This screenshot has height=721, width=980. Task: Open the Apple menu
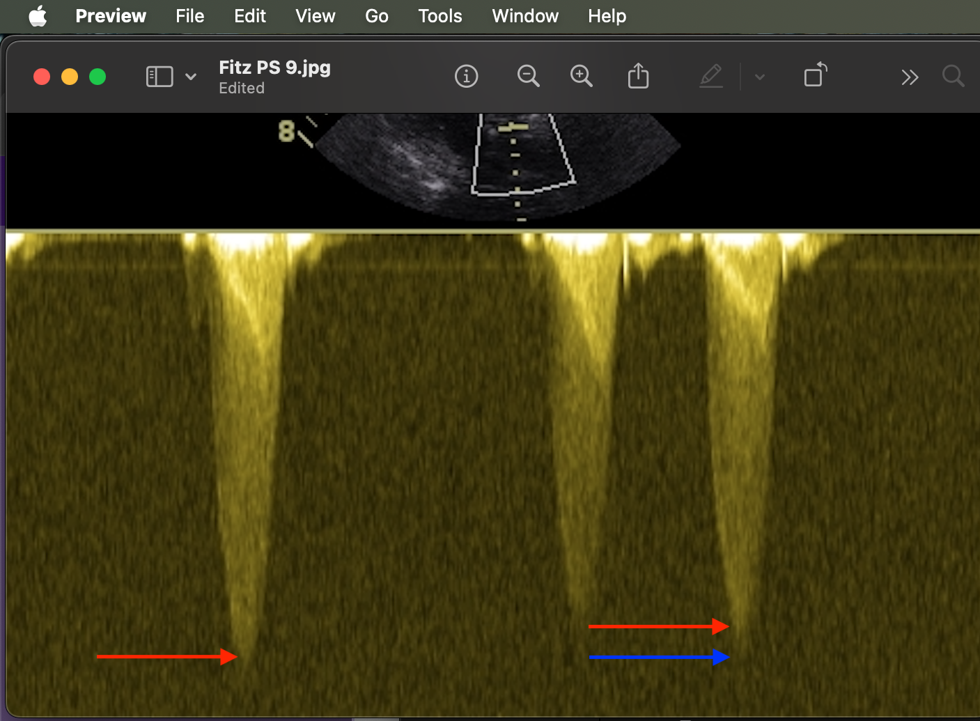(38, 16)
